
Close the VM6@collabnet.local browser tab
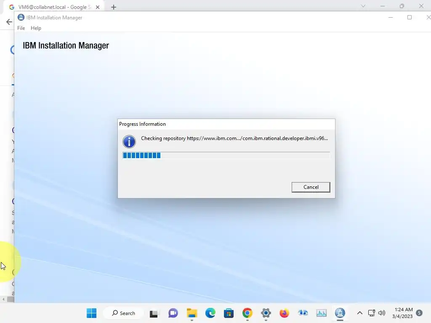tap(98, 7)
